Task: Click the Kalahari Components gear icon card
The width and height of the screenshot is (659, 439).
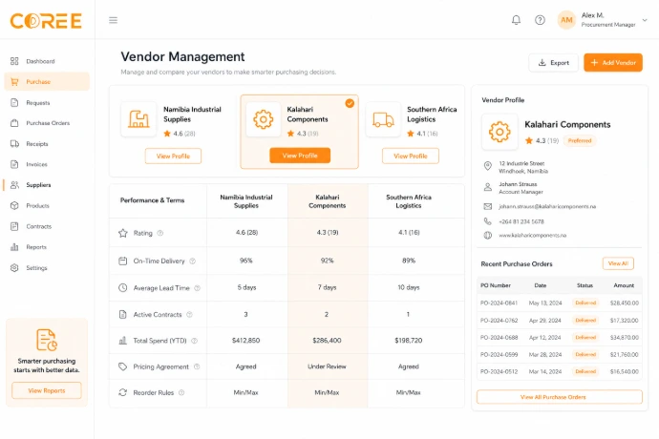Action: (264, 119)
